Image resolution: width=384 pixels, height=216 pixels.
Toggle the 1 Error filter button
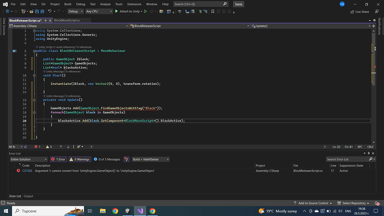(58, 159)
